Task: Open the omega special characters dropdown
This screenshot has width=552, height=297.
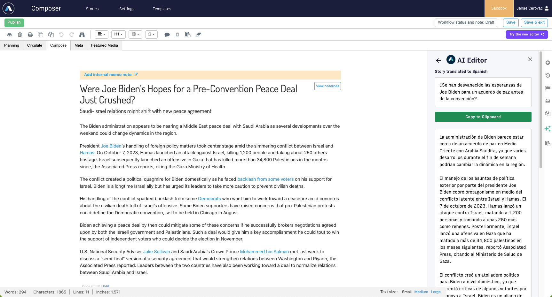Action: [x=151, y=34]
